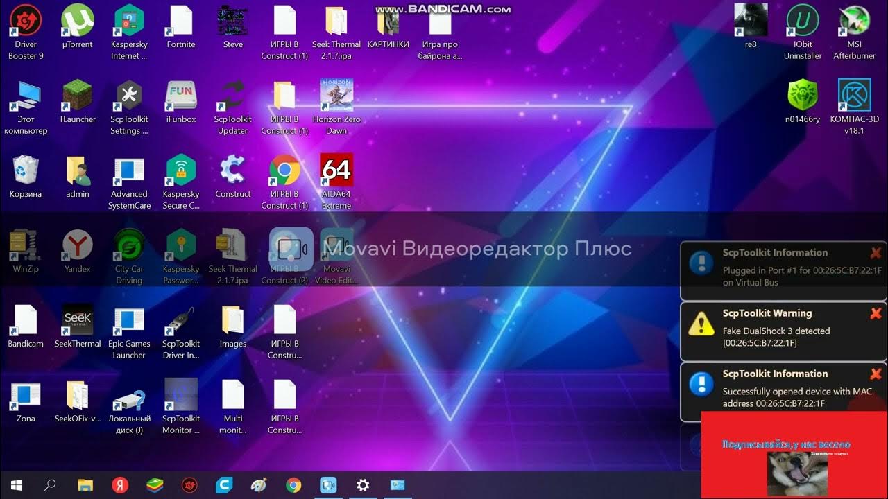Screen dimensions: 888x499
Task: Click the dog video thumbnail overlay
Action: (796, 474)
